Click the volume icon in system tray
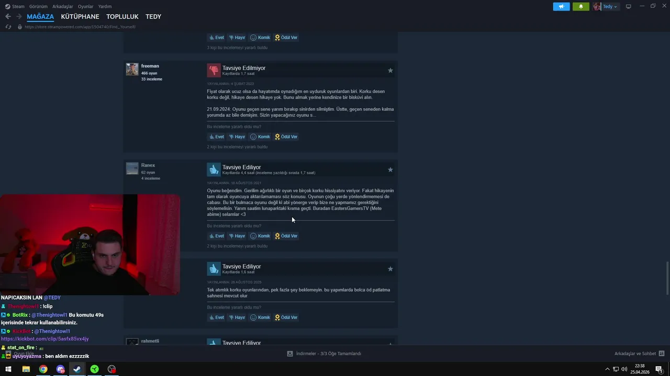The image size is (670, 376). [624, 369]
